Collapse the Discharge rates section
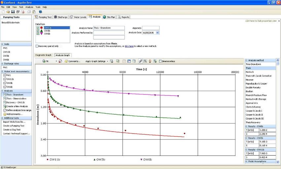Screen dimensions: 281x169 (x=2, y=63)
